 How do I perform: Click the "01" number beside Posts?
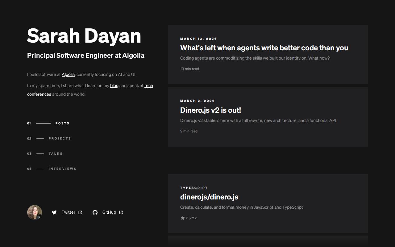pos(29,123)
